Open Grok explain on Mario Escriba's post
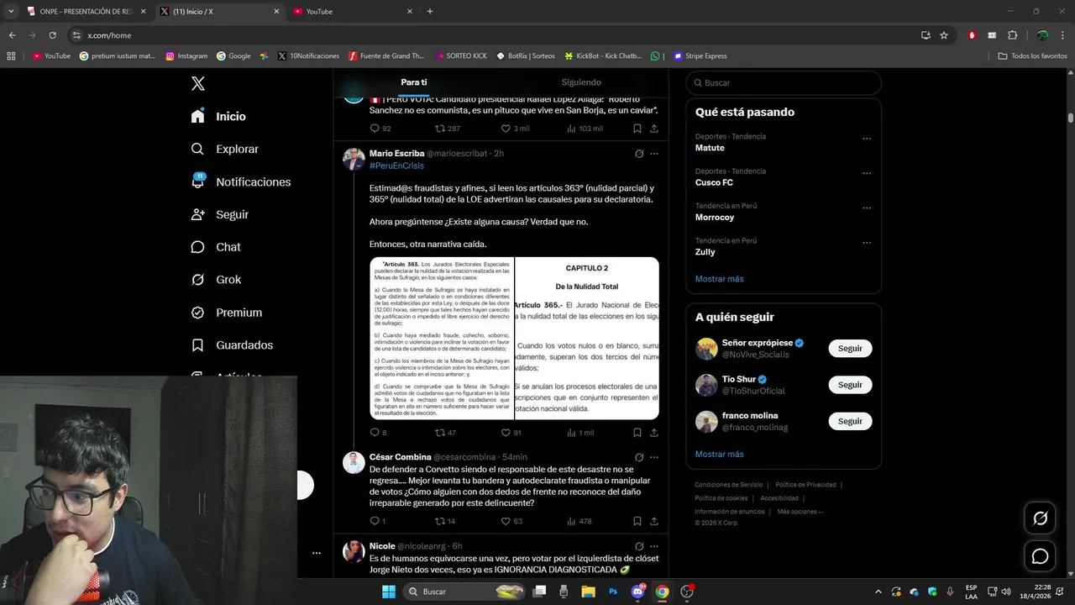This screenshot has height=605, width=1075. click(639, 154)
